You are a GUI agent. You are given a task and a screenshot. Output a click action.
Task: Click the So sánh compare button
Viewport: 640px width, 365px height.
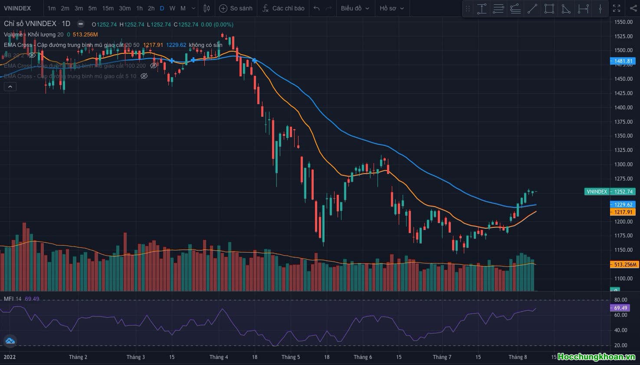(236, 8)
